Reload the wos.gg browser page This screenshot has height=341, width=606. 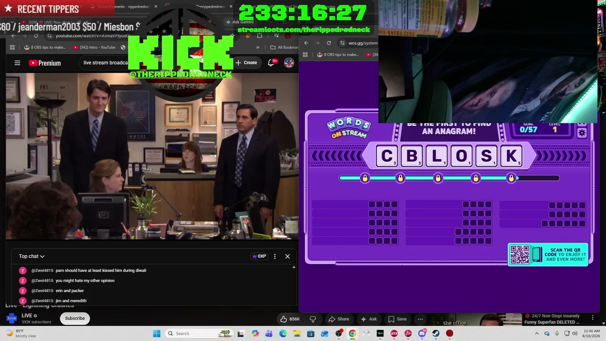[329, 43]
